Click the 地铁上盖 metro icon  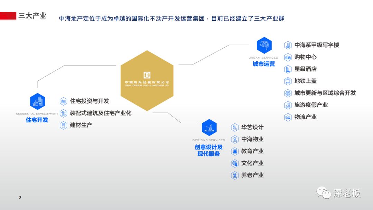(288, 81)
